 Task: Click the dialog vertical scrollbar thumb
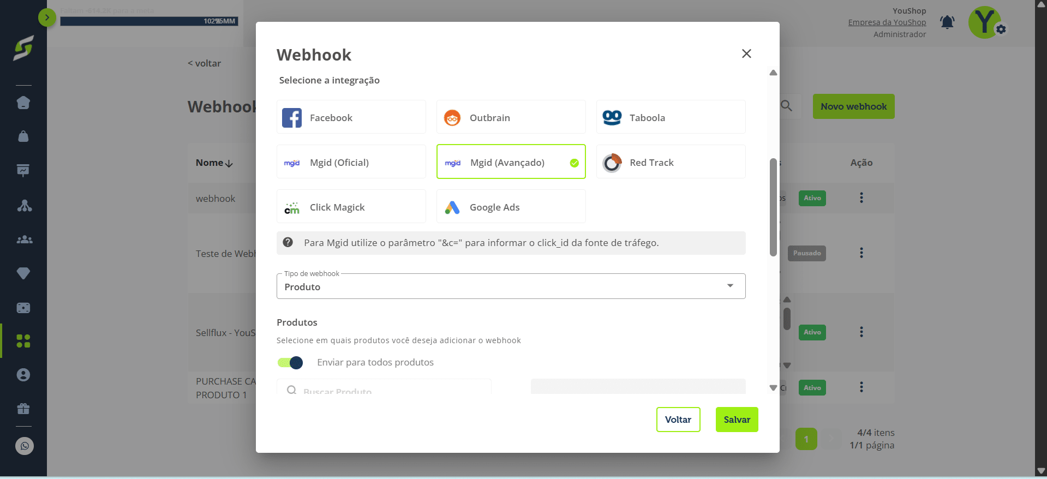click(773, 207)
